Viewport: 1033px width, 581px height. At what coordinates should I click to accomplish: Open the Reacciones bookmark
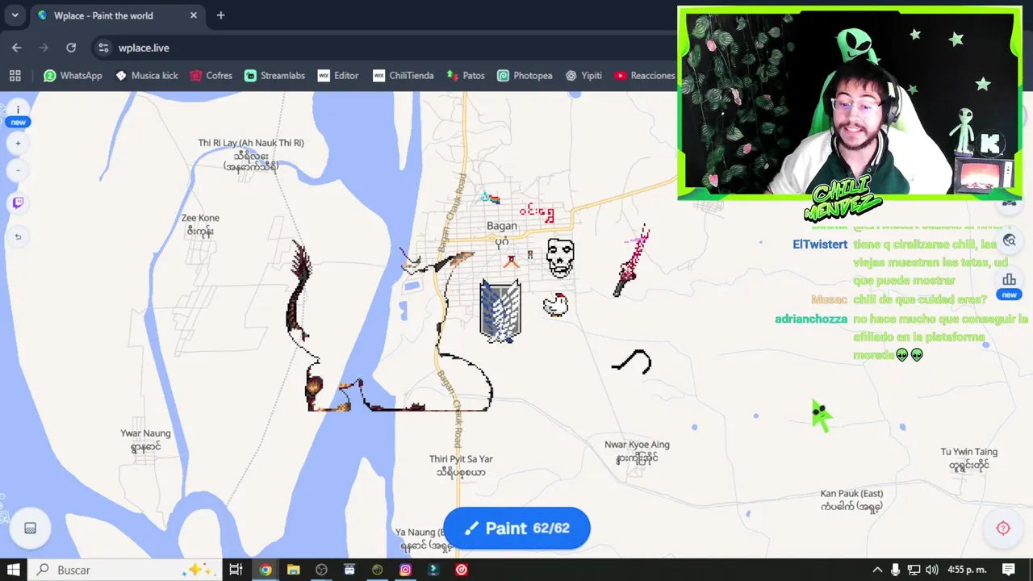(644, 75)
